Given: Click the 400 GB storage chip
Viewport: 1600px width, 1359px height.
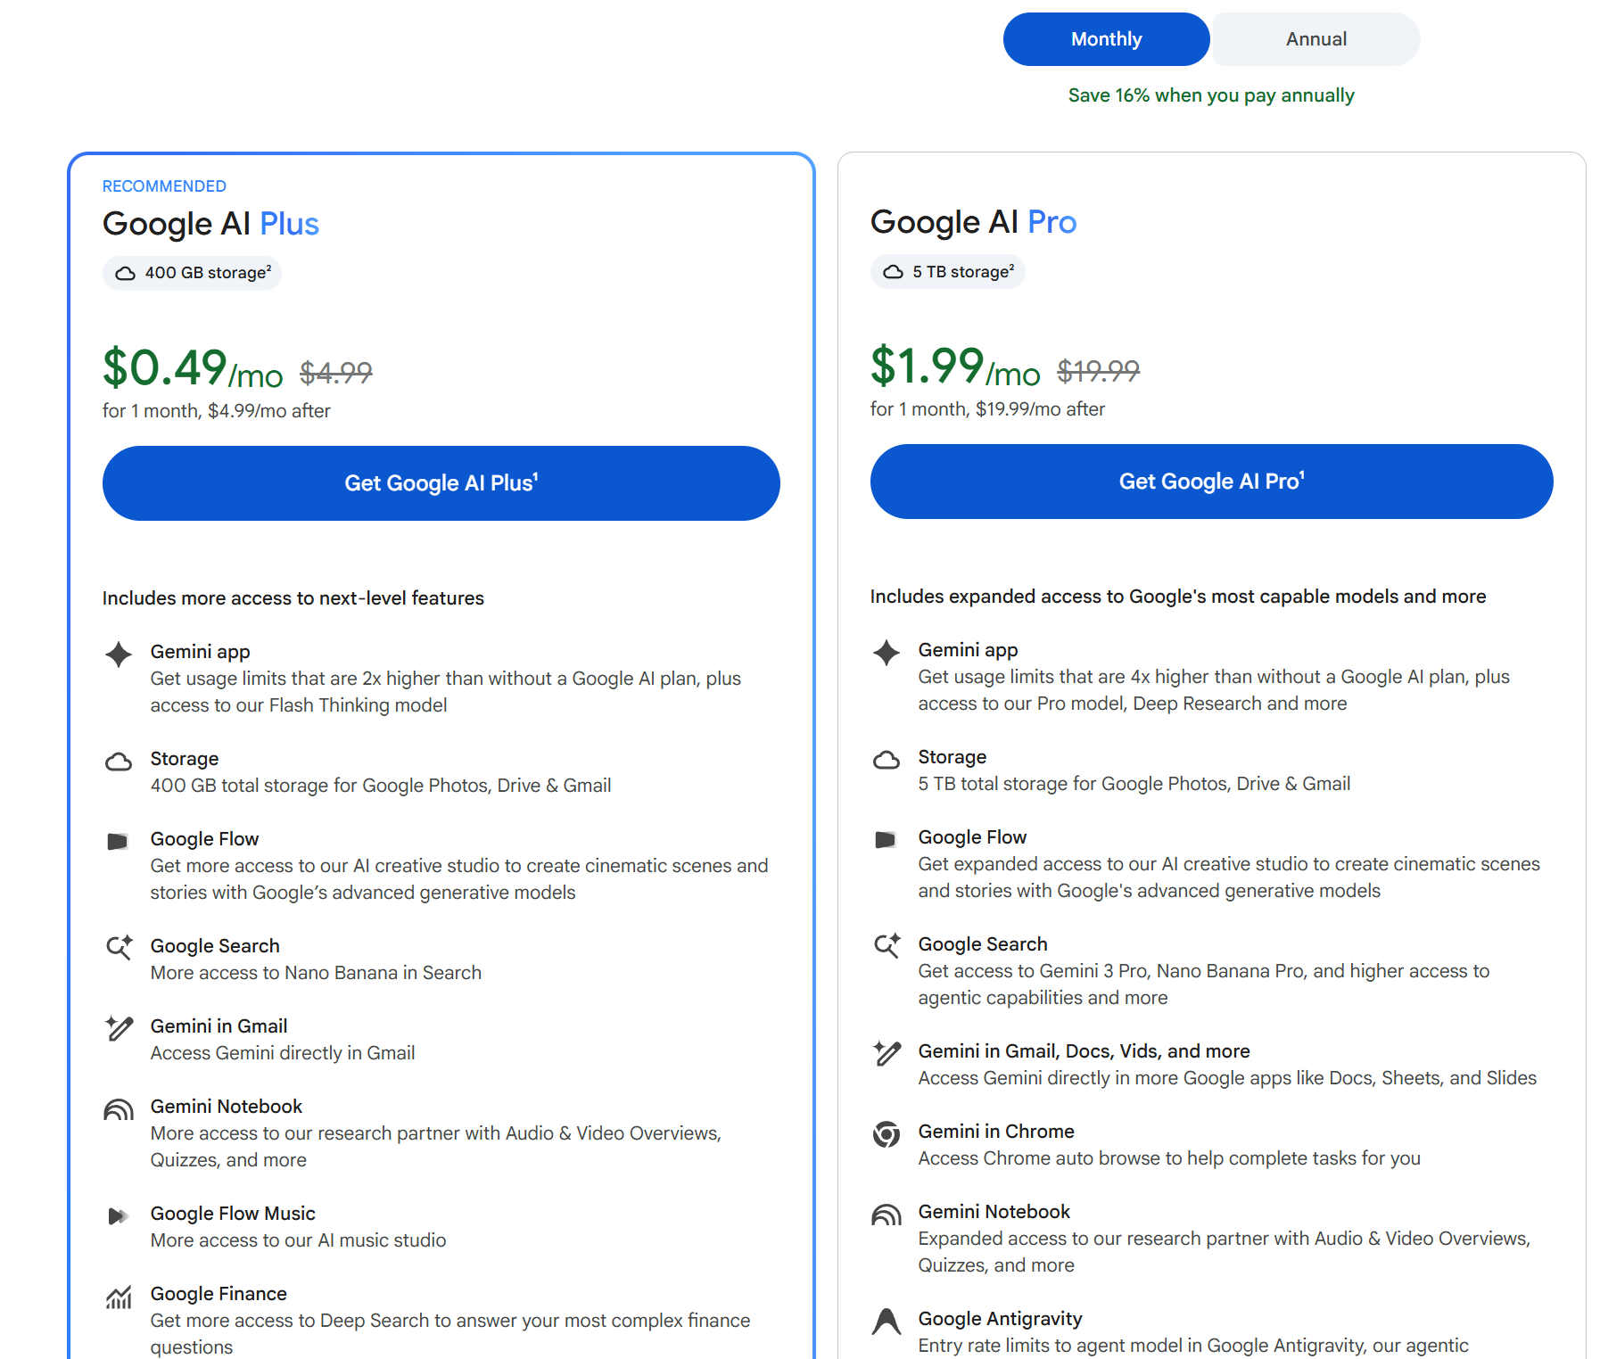Looking at the screenshot, I should (x=192, y=273).
